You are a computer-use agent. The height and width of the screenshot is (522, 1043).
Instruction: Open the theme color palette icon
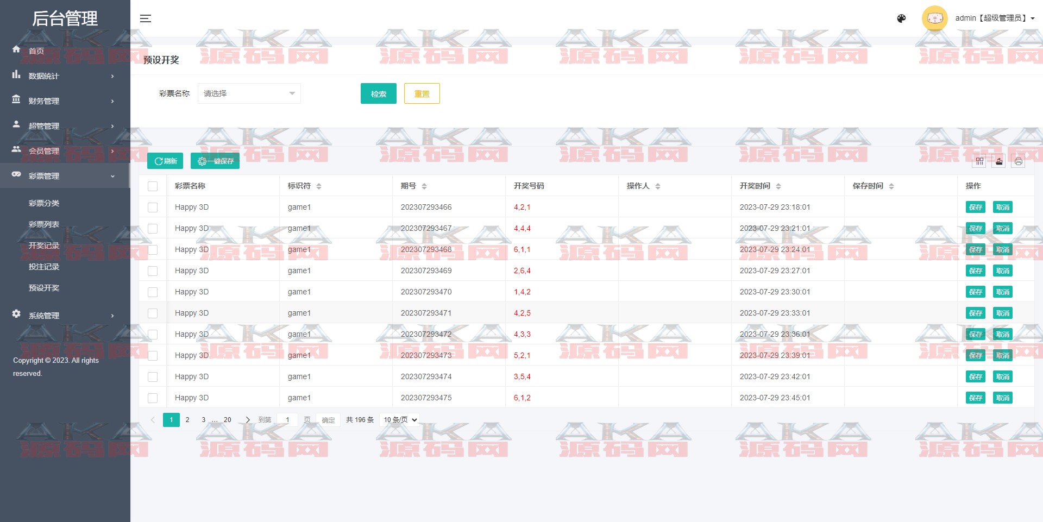coord(901,18)
